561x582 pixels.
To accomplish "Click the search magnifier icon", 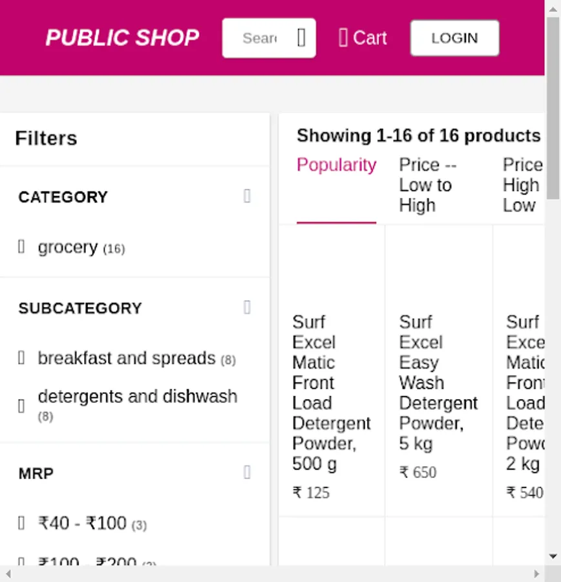I will 301,38.
